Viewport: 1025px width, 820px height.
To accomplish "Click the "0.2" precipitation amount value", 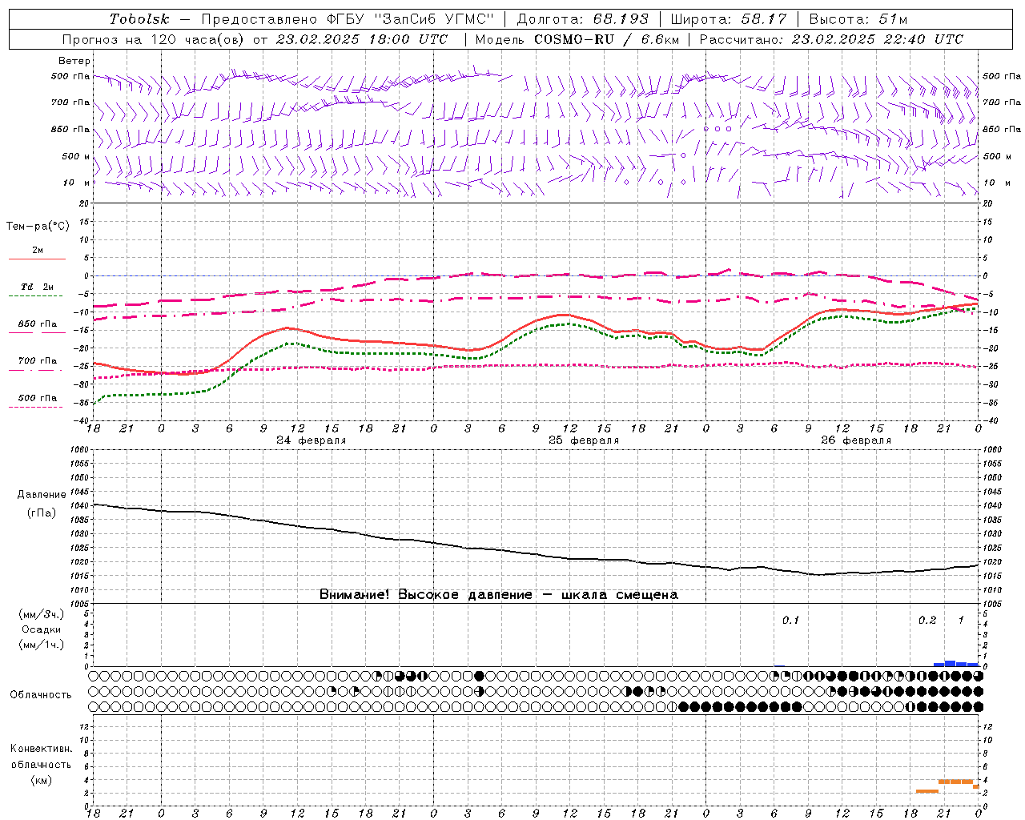I will [x=927, y=620].
